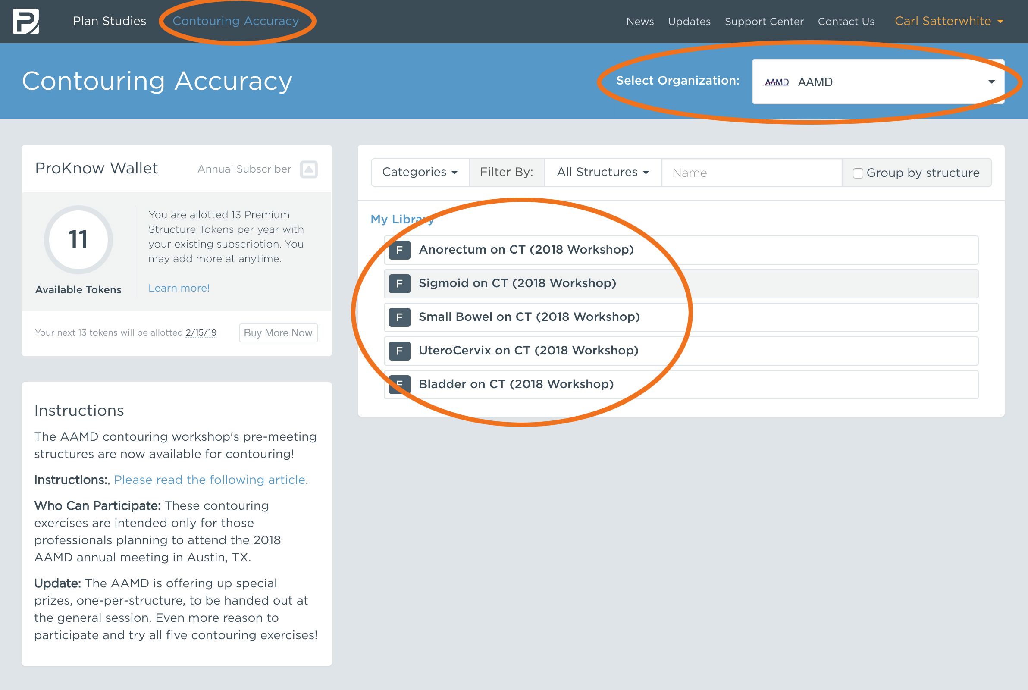Open the Contouring Accuracy nav item
This screenshot has width=1028, height=690.
point(236,21)
